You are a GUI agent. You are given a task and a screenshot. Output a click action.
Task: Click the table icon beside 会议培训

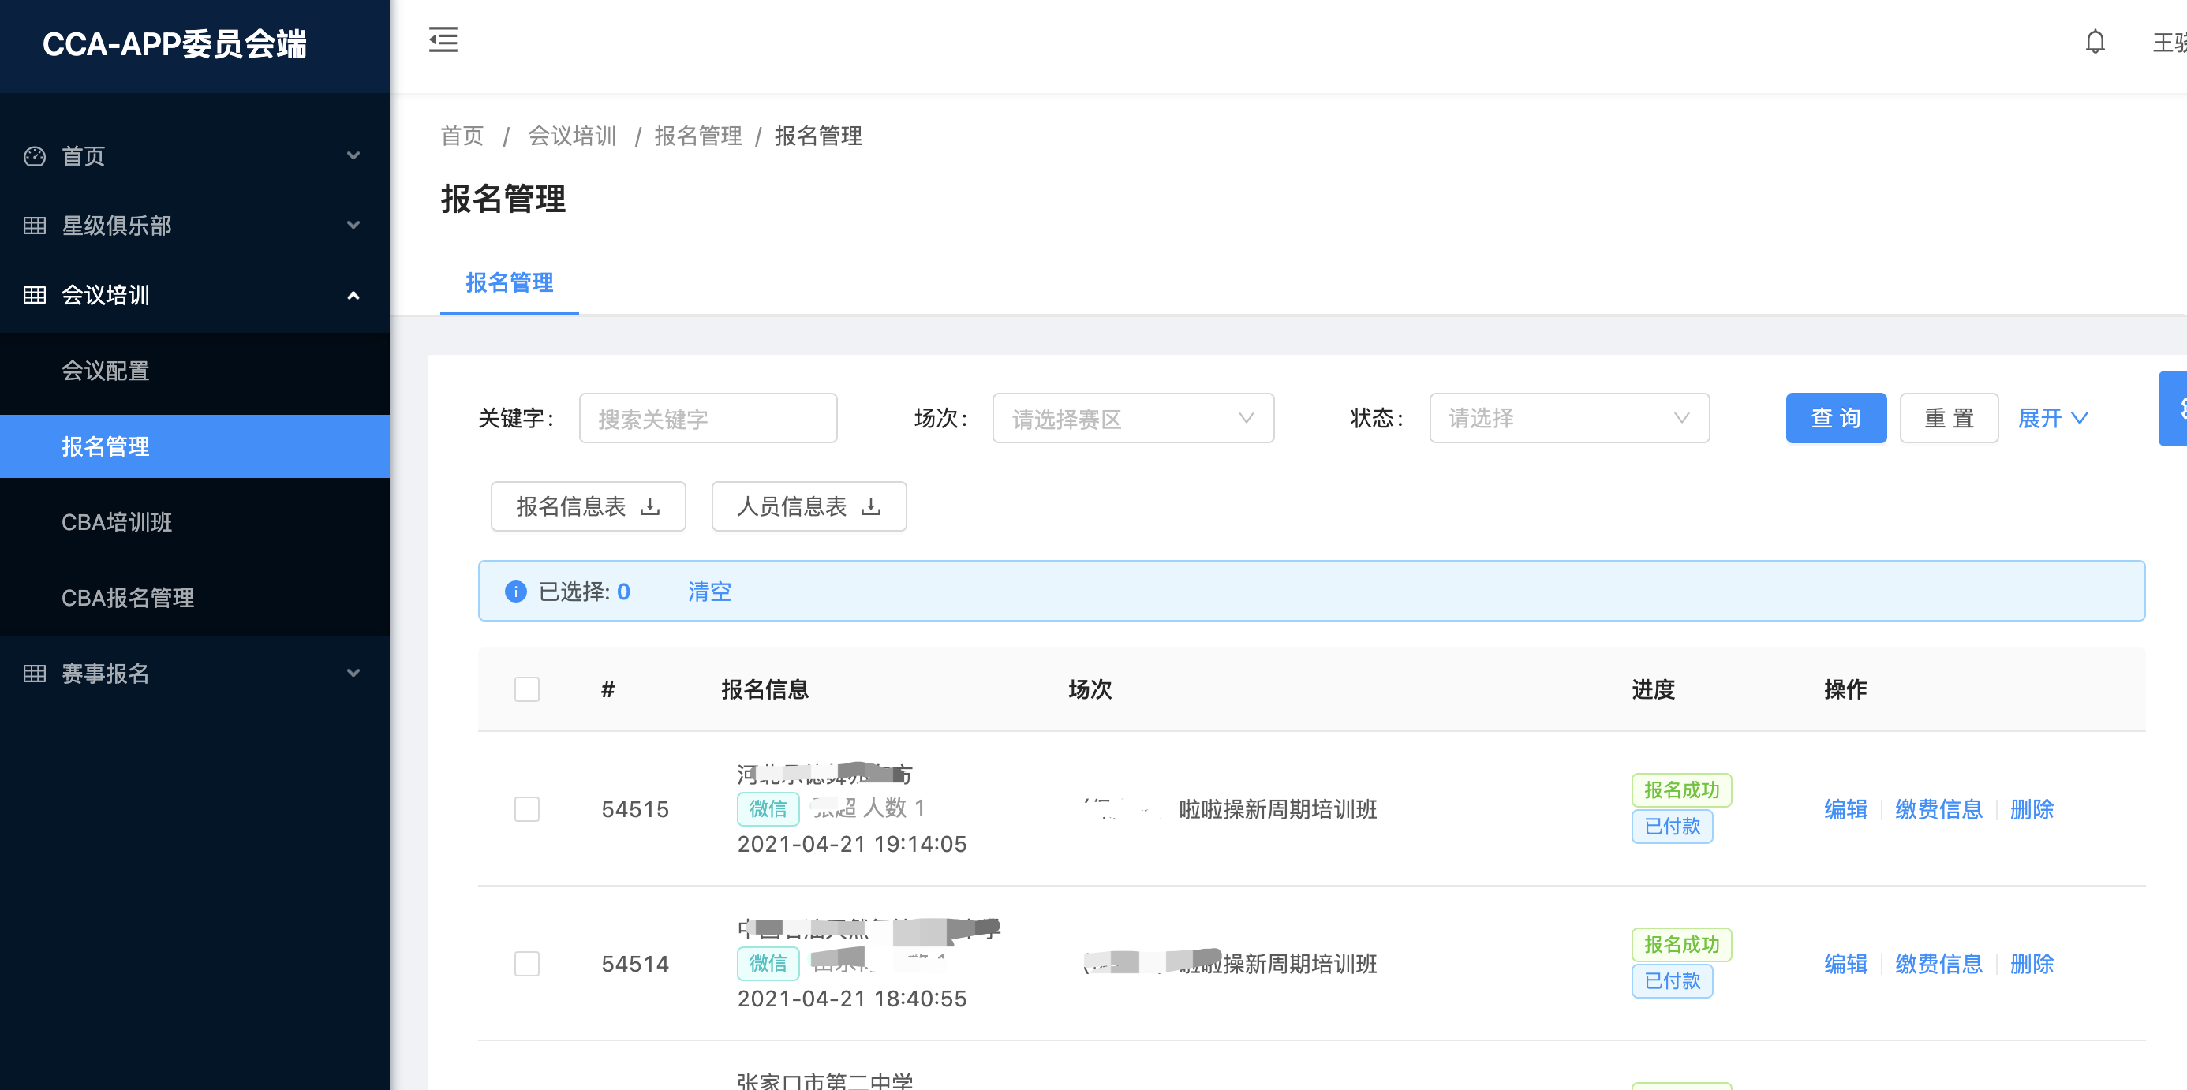pos(35,296)
